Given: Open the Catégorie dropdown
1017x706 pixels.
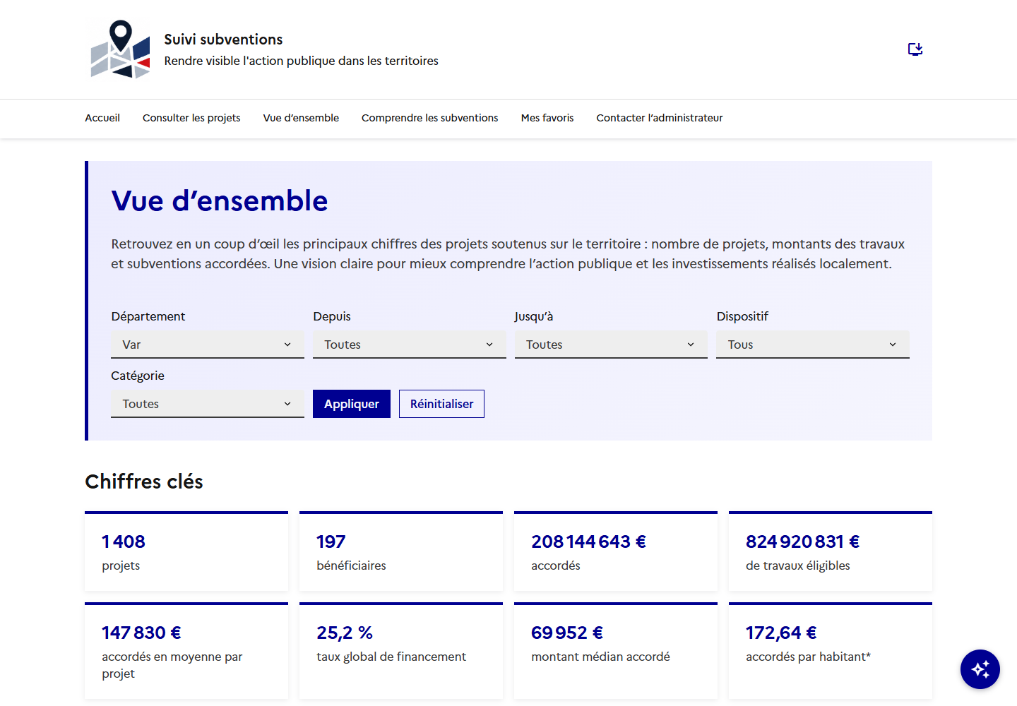Looking at the screenshot, I should point(208,404).
